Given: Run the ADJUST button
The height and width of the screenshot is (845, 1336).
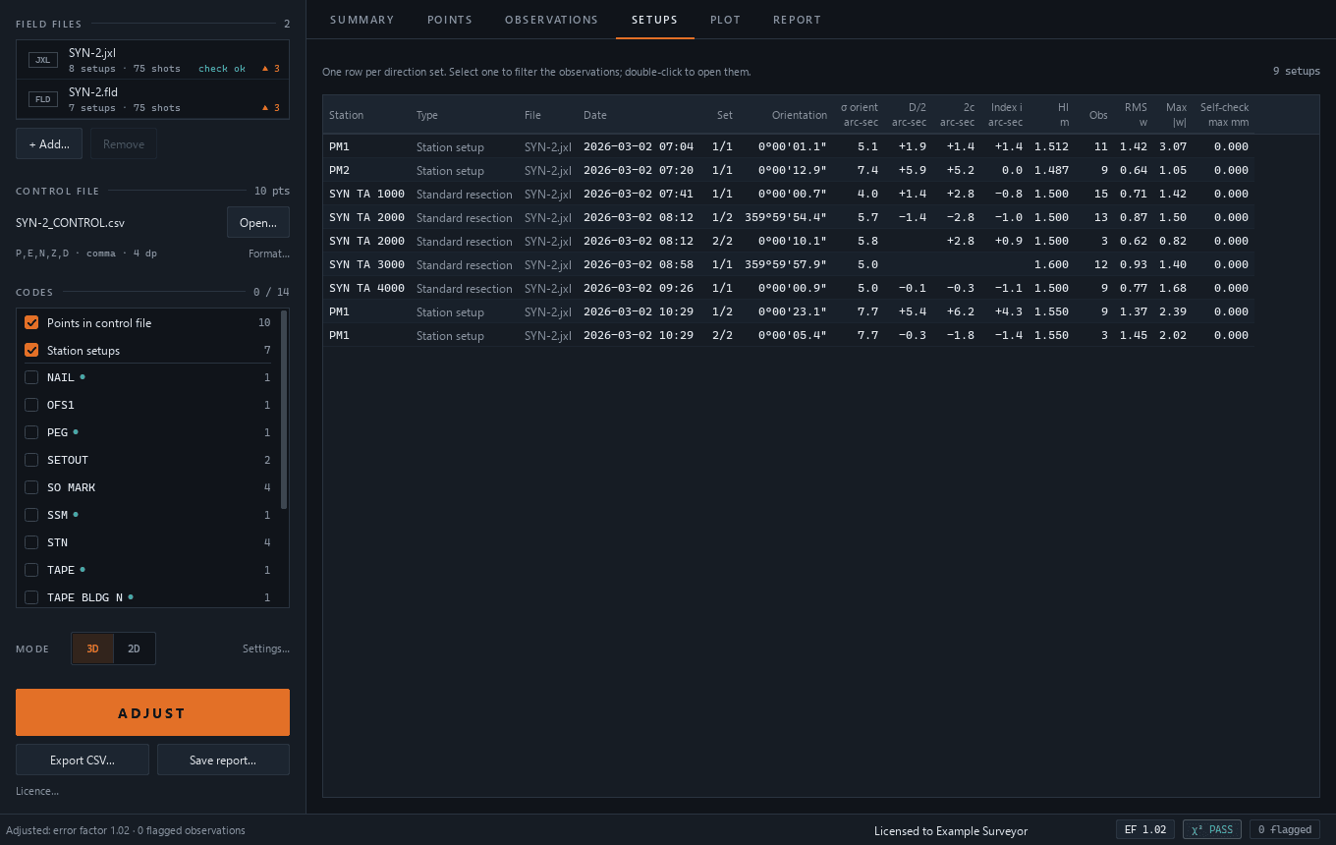Looking at the screenshot, I should (152, 712).
